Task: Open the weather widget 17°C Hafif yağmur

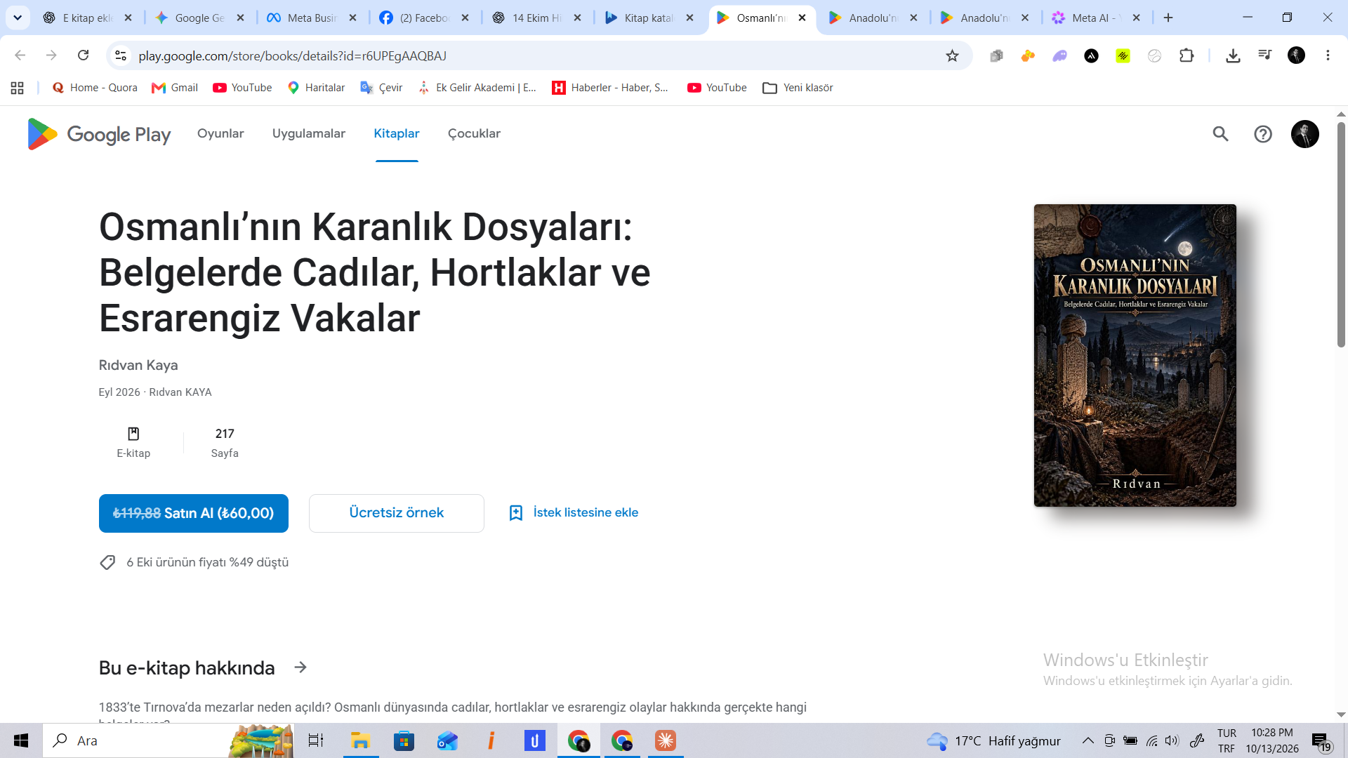Action: point(993,740)
